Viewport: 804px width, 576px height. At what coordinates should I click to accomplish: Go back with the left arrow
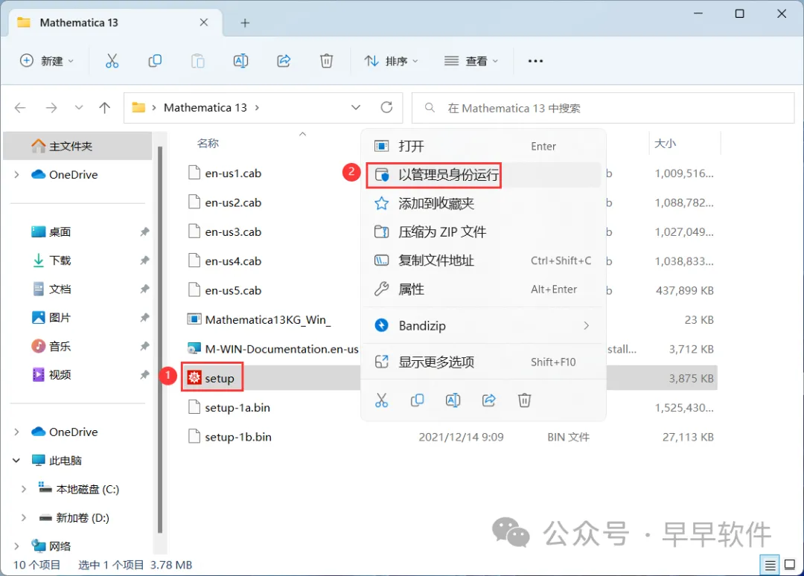(21, 108)
